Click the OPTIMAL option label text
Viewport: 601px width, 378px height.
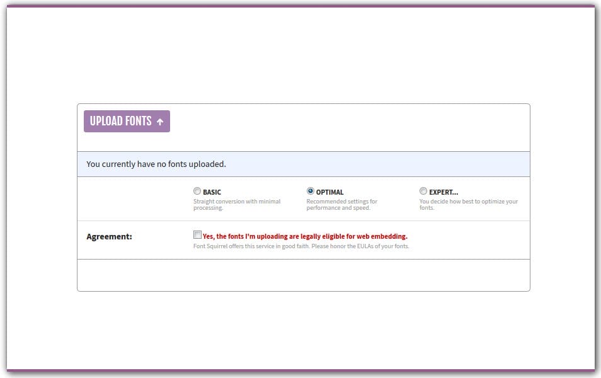coord(329,192)
